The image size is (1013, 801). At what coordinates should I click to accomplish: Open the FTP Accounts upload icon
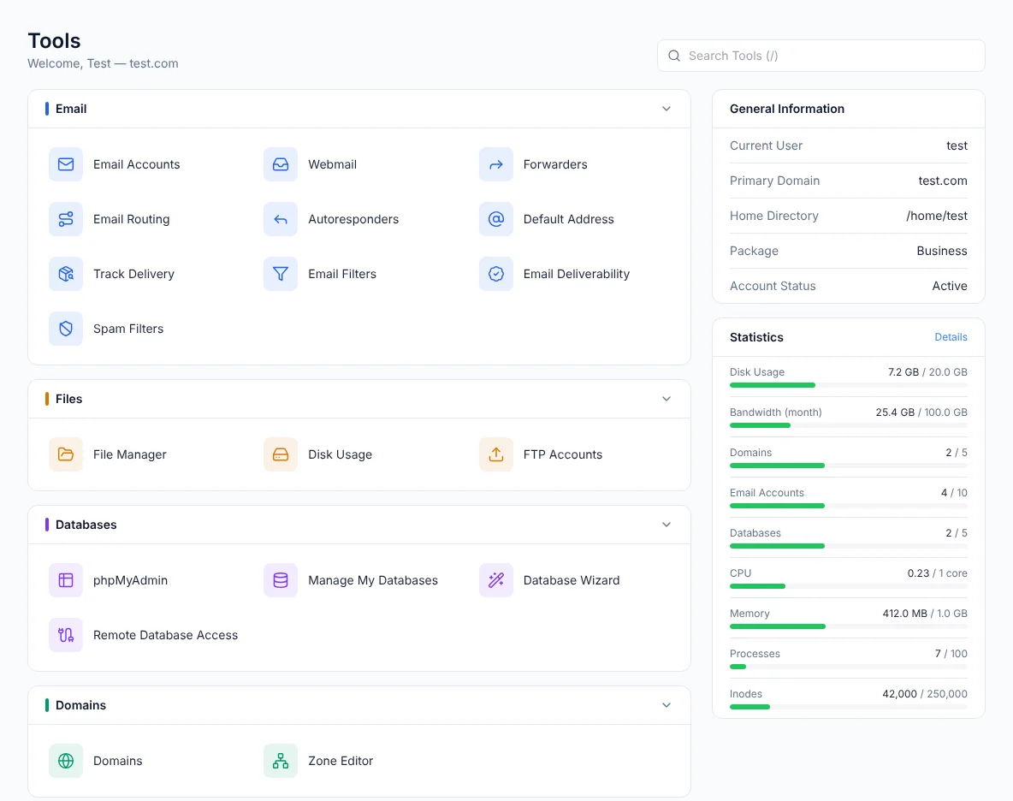tap(496, 454)
